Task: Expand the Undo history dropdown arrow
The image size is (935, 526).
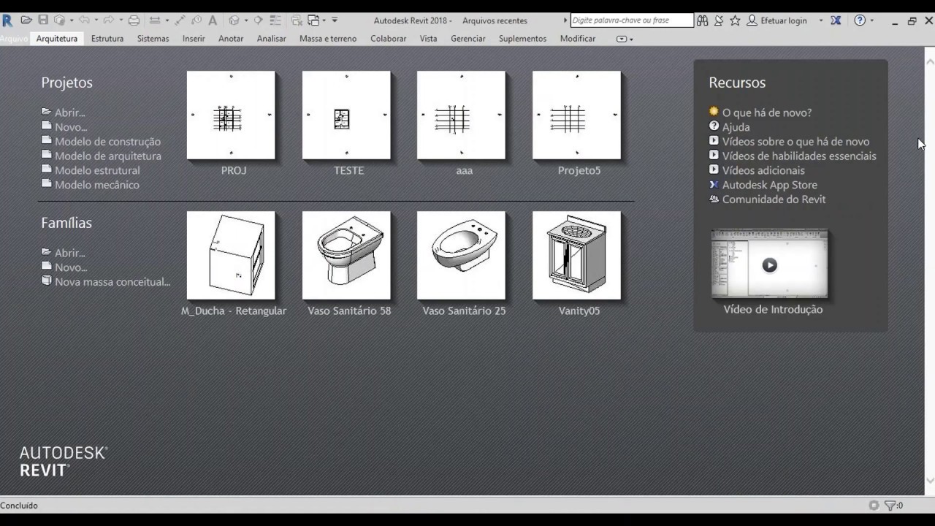Action: (x=96, y=20)
